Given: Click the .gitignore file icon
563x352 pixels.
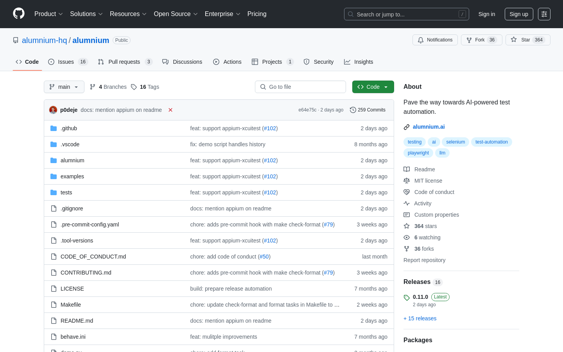Looking at the screenshot, I should click(54, 208).
